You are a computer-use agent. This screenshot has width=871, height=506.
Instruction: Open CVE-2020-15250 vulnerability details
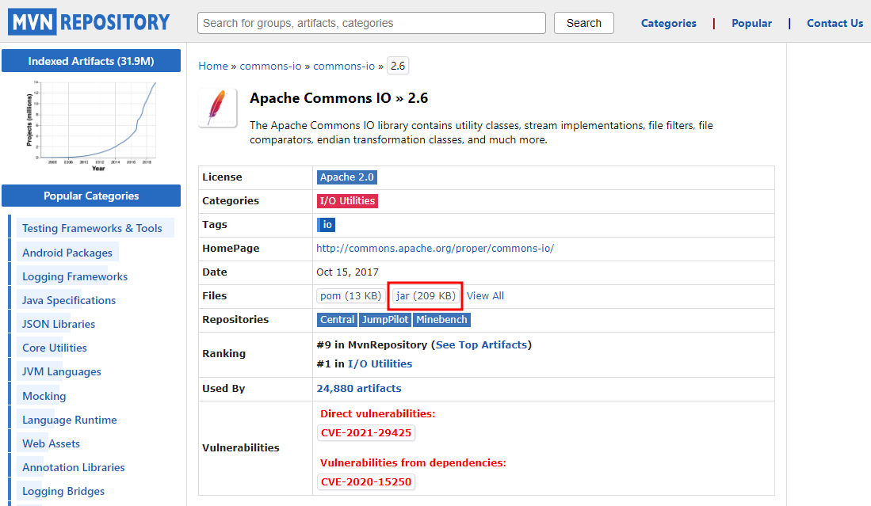(x=366, y=481)
